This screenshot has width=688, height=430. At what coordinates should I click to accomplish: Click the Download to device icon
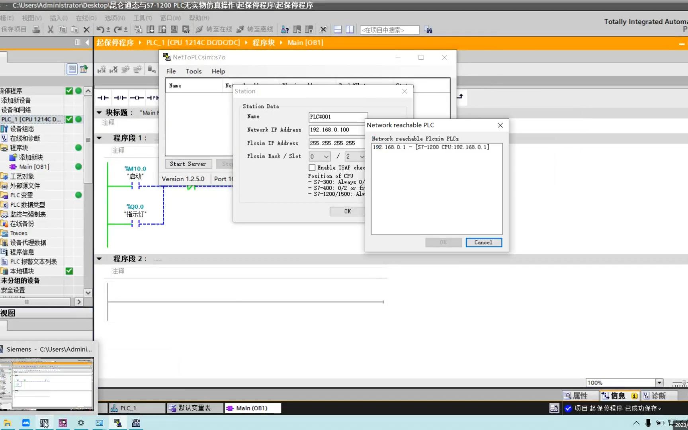[150, 29]
